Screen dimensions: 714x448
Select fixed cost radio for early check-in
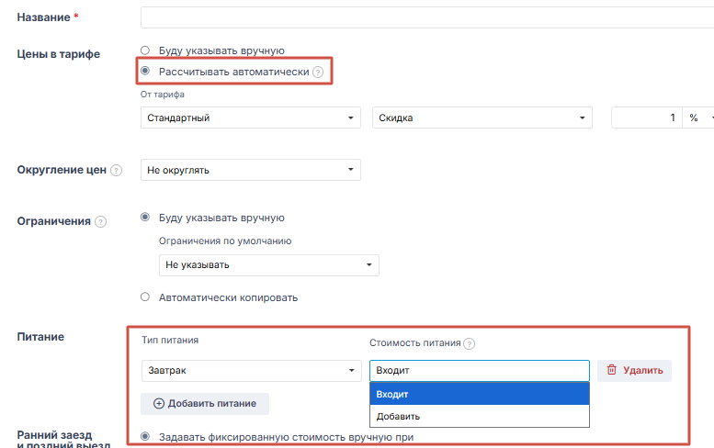click(x=145, y=436)
